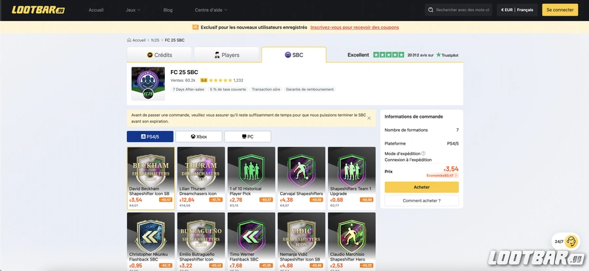The height and width of the screenshot is (271, 589).
Task: Open the EUR currency and language selector
Action: pyautogui.click(x=517, y=10)
